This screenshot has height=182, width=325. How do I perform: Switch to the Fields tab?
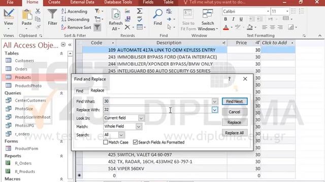pyautogui.click(x=148, y=2)
